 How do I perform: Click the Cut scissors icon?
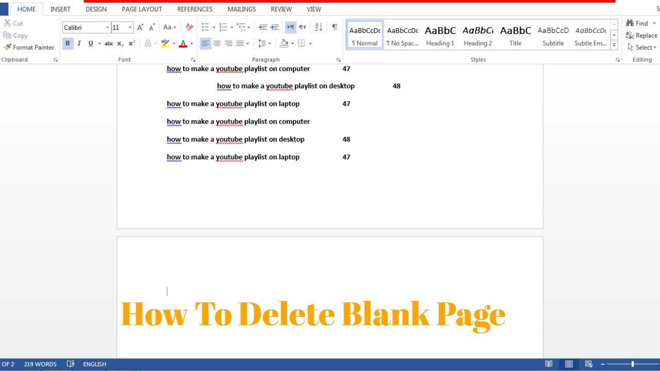7,23
